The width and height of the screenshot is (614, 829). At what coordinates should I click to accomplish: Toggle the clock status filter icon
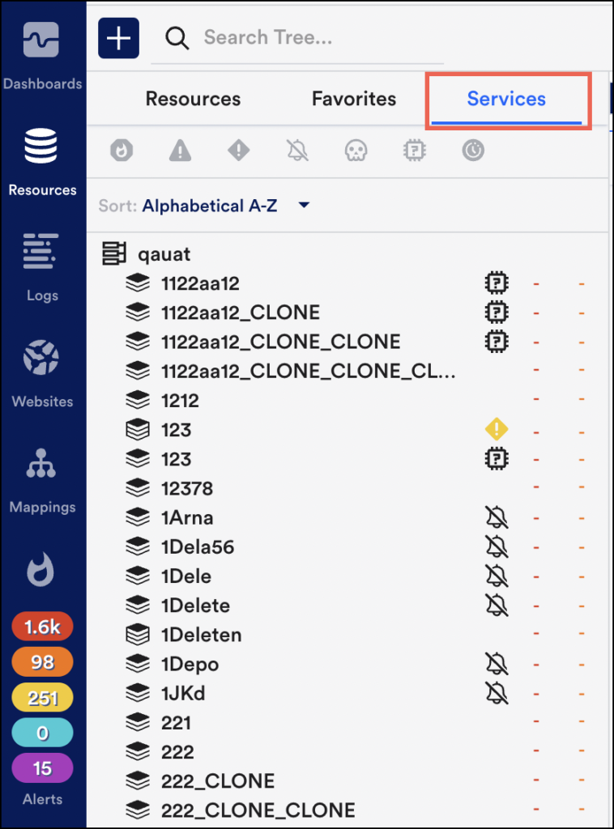[473, 150]
